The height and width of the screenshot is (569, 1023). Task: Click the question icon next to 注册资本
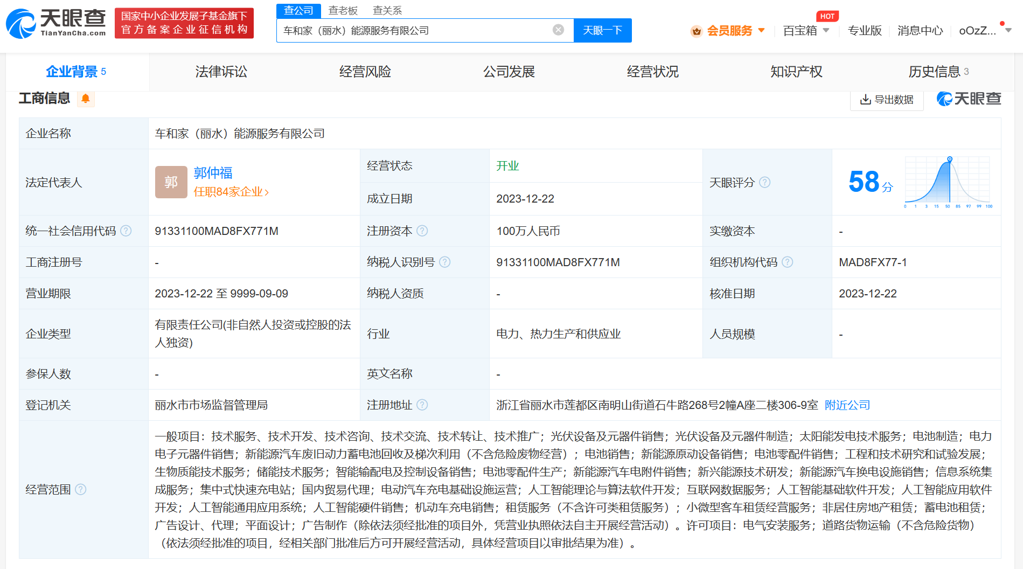click(x=422, y=231)
